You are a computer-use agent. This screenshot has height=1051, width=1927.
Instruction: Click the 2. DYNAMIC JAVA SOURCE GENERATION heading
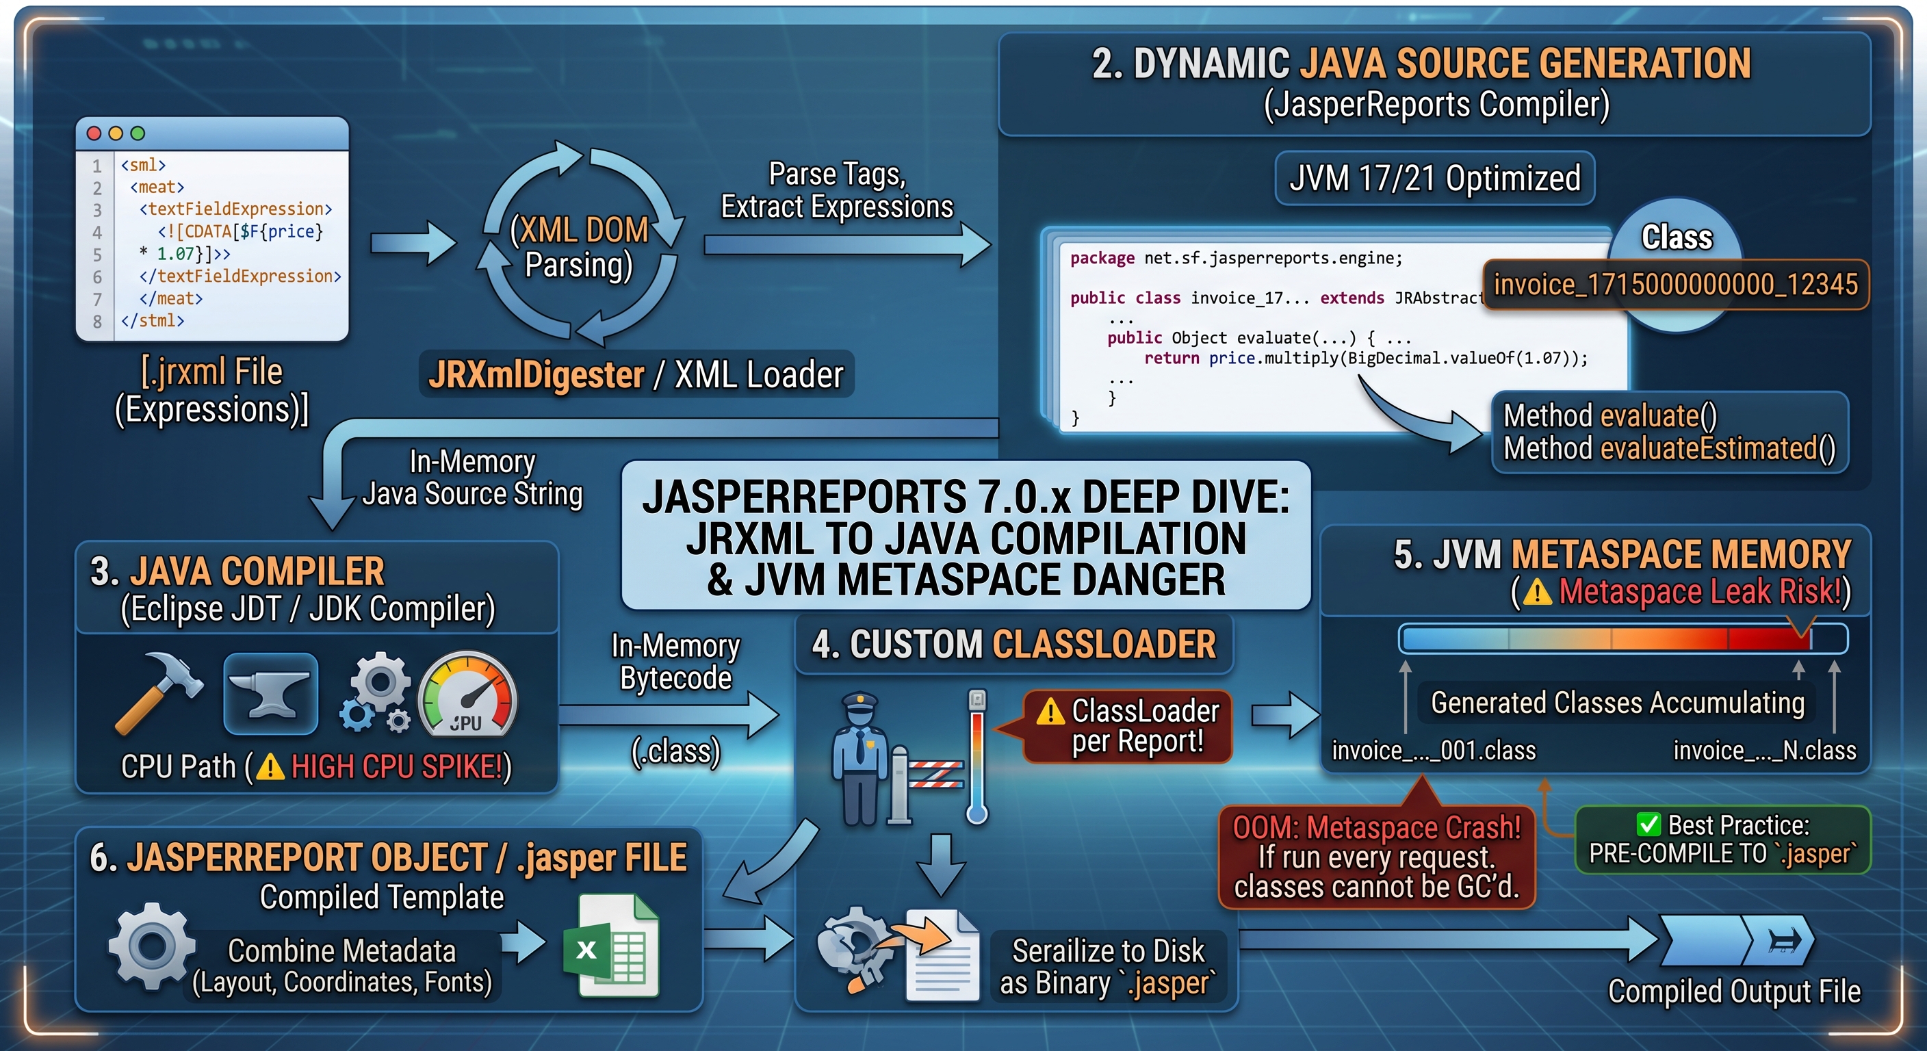1421,64
